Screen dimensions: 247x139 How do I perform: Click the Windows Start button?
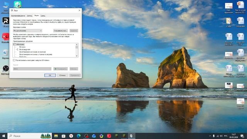pyautogui.click(x=3, y=136)
